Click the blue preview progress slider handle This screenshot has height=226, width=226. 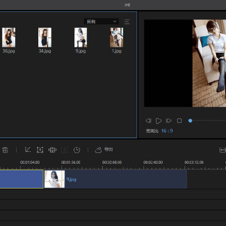coord(190,121)
